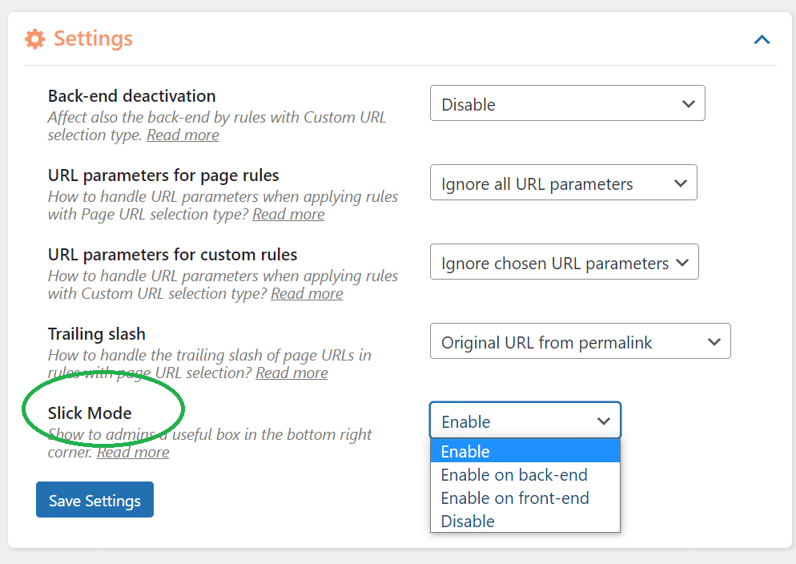Click the orange Settings gear icon
The image size is (796, 564).
[35, 39]
